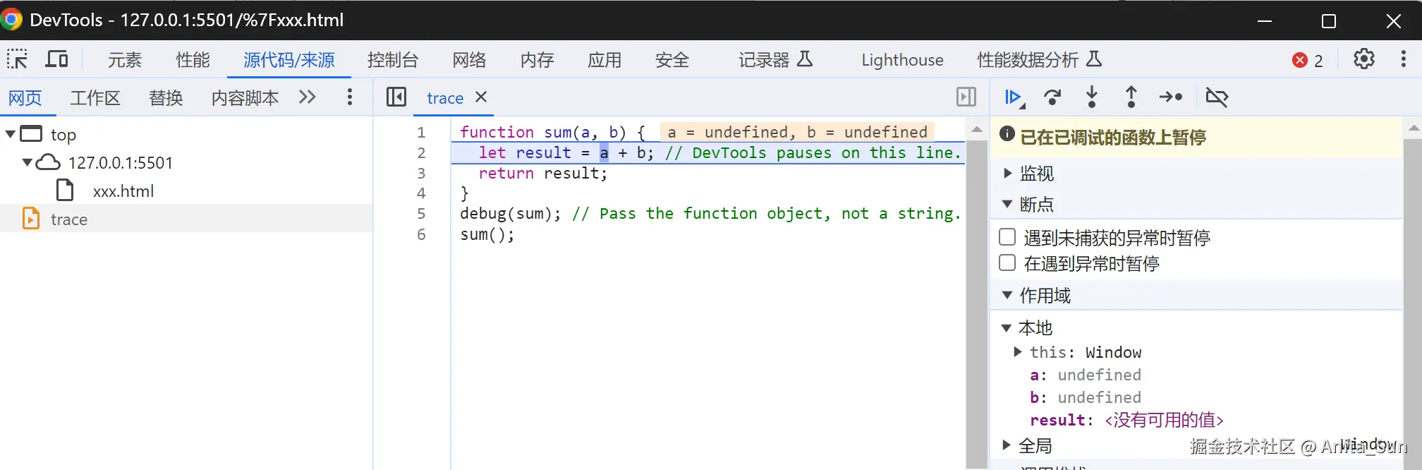
Task: Click the red error count badge
Action: (1307, 60)
